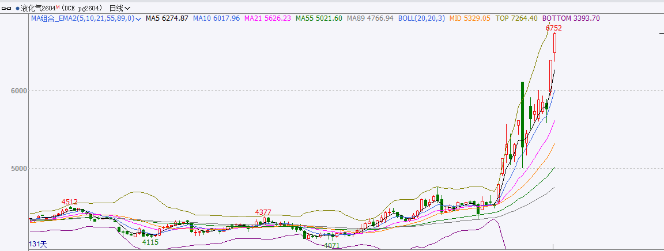Click the BOTTOM 3393.70 Bollinger value
Image resolution: width=664 pixels, height=251 pixels.
point(571,18)
